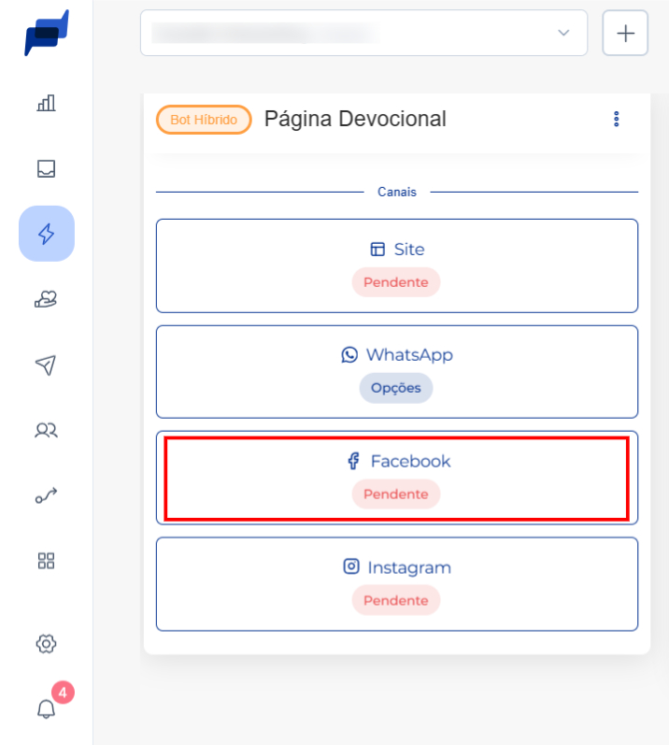Select the Instagram channel card
Image resolution: width=669 pixels, height=745 pixels.
397,584
